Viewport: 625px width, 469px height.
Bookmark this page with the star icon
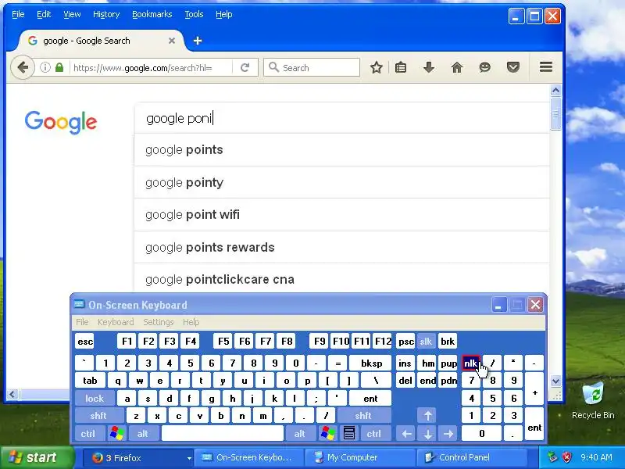[376, 67]
